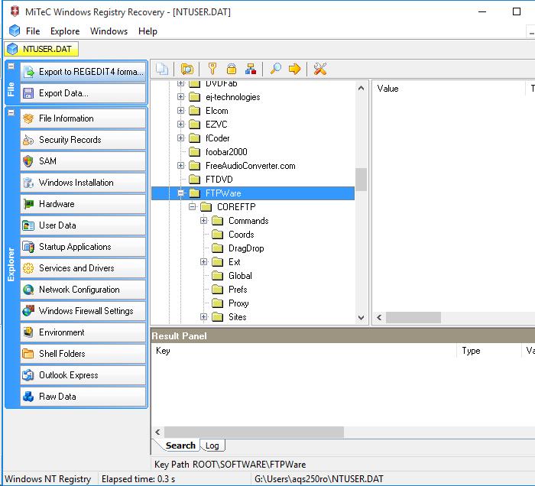Screen dimensions: 535x486
Task: Expand the Elcom tree node
Action: (181, 111)
